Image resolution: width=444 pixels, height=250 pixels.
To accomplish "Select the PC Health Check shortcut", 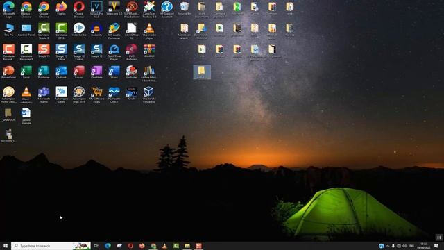I will pyautogui.click(x=114, y=94).
